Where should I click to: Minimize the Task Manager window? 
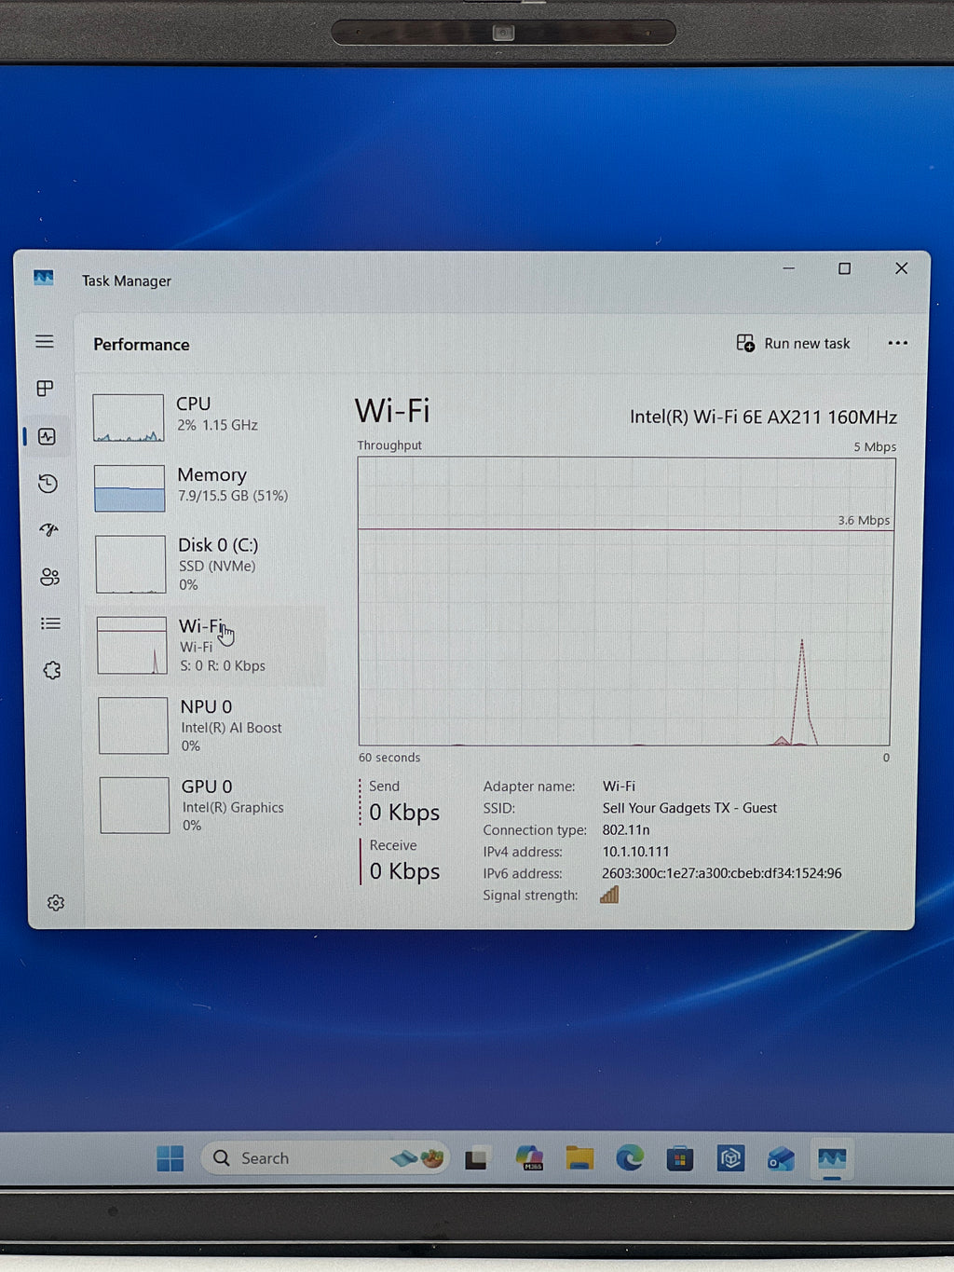coord(789,268)
